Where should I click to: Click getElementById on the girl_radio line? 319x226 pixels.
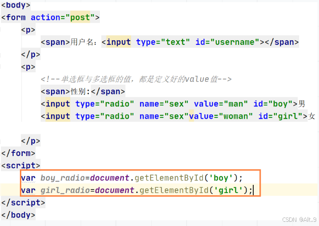174,191
